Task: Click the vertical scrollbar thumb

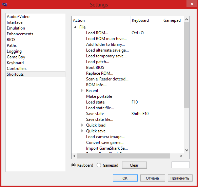Action: coord(186,65)
